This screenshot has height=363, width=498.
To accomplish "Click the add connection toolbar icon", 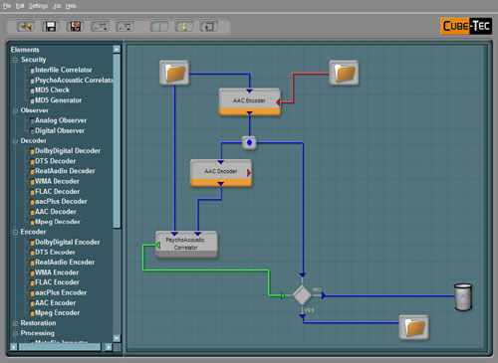I will click(101, 26).
